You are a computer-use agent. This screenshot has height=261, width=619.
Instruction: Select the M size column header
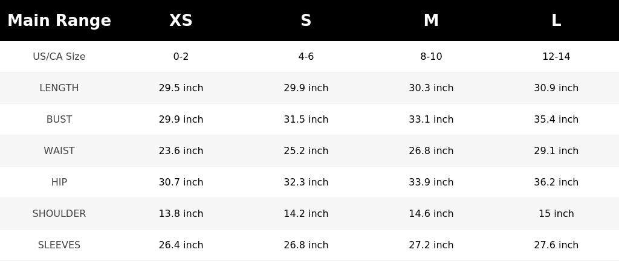[x=431, y=21]
